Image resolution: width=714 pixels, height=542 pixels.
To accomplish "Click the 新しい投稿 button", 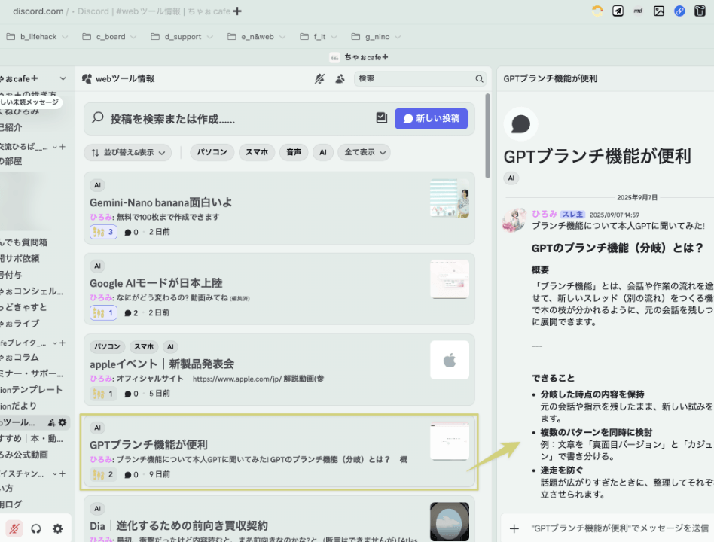I will [x=431, y=118].
